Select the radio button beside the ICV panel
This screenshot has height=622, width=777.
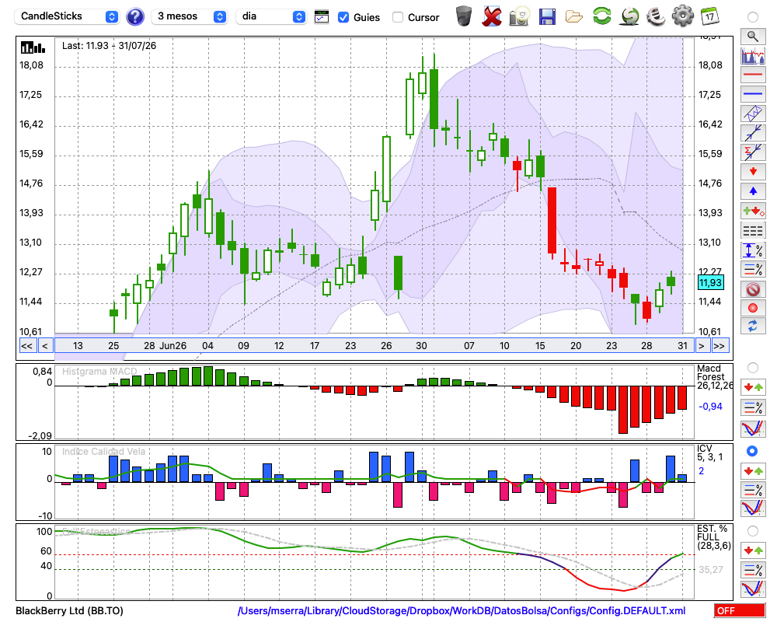point(752,452)
